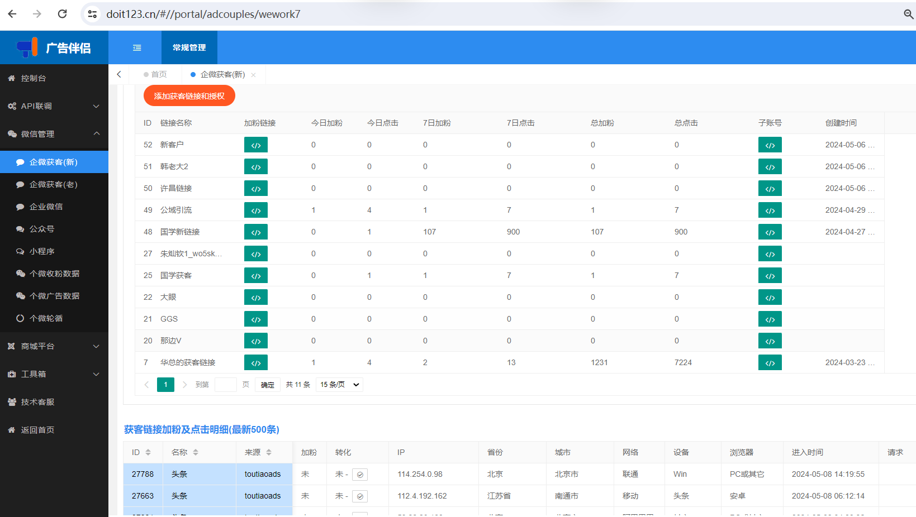916x517 pixels.
Task: Close the 企微获客(新) tab
Action: (x=253, y=75)
